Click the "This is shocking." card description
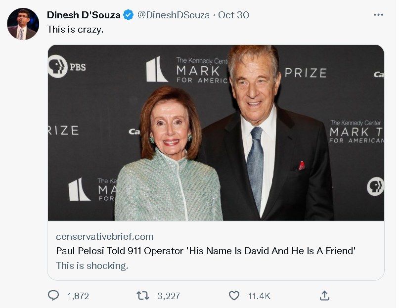The width and height of the screenshot is (402, 308). [x=92, y=265]
